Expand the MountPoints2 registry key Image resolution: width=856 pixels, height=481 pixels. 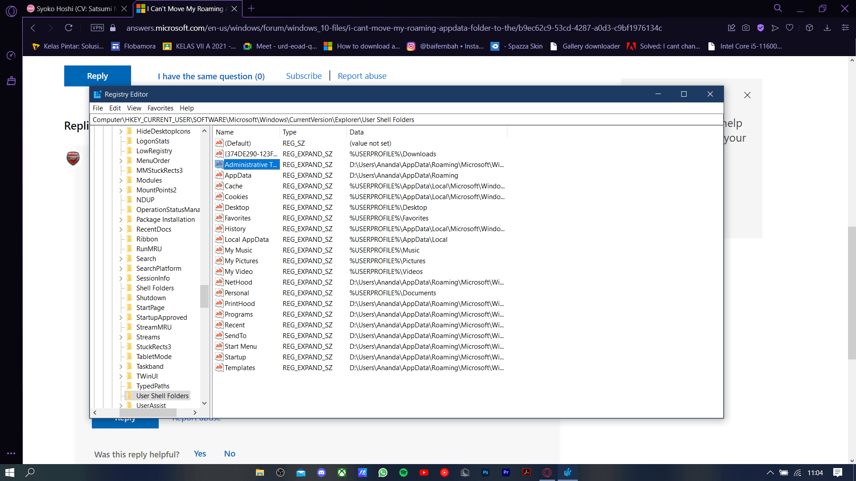121,190
